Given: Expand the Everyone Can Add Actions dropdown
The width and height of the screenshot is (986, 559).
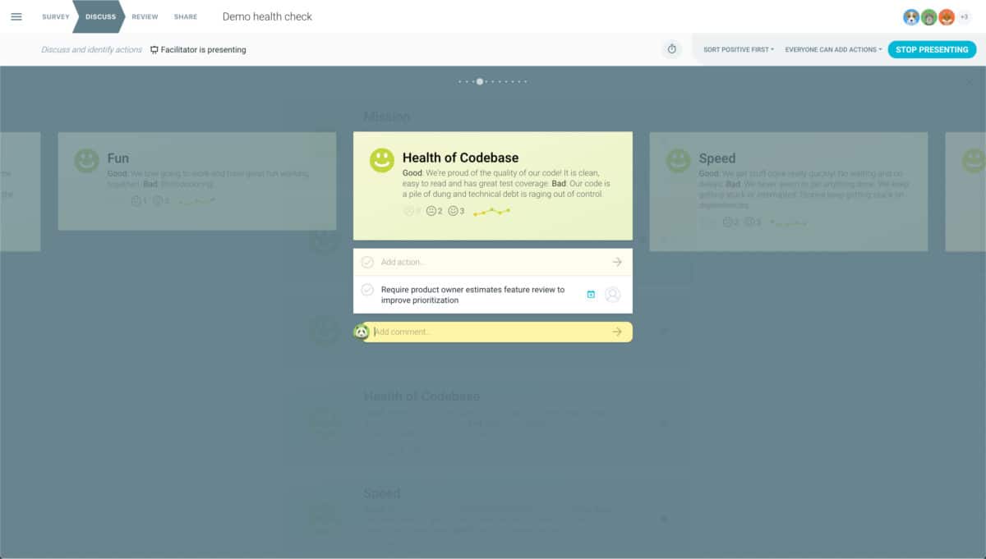Looking at the screenshot, I should coord(832,49).
